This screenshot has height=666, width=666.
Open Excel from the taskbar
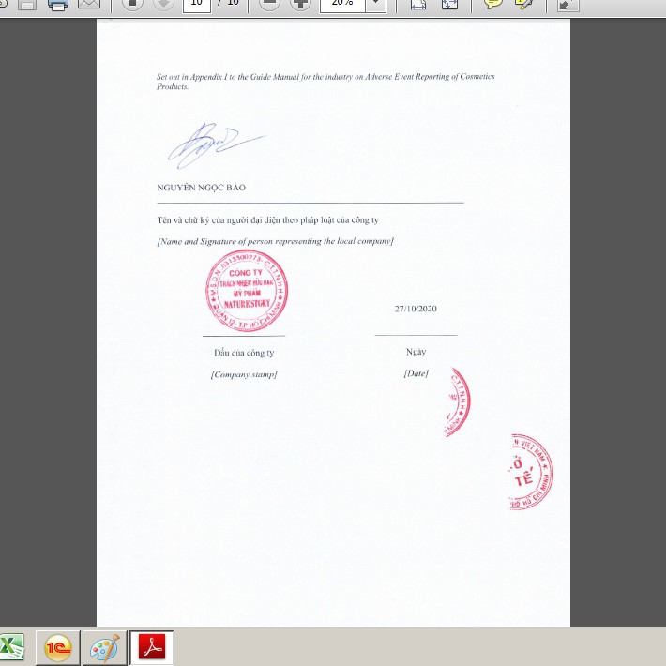(11, 647)
